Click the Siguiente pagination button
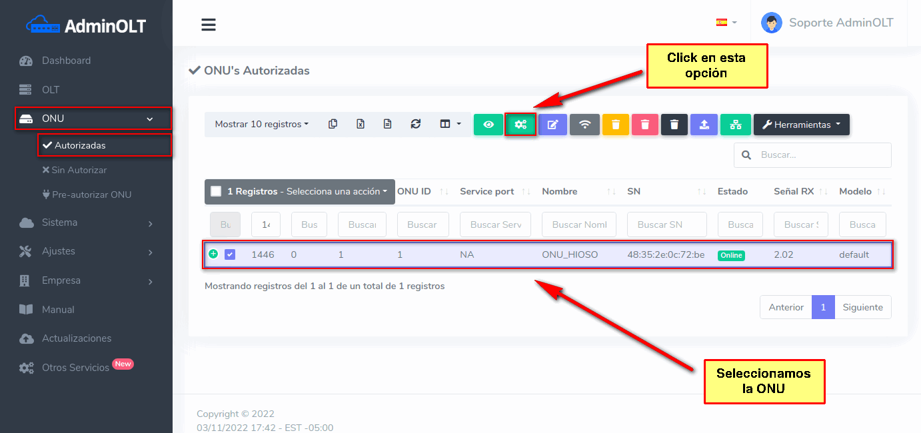 pos(862,307)
